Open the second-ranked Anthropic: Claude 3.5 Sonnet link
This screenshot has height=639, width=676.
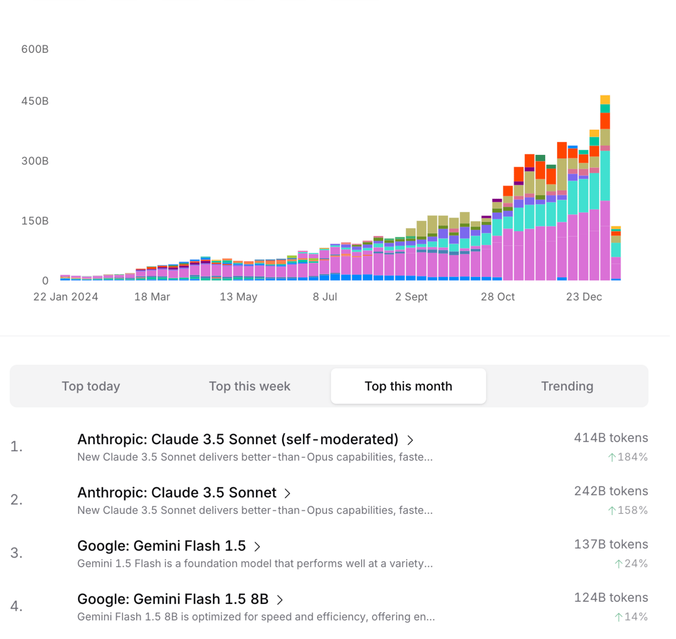tap(177, 492)
